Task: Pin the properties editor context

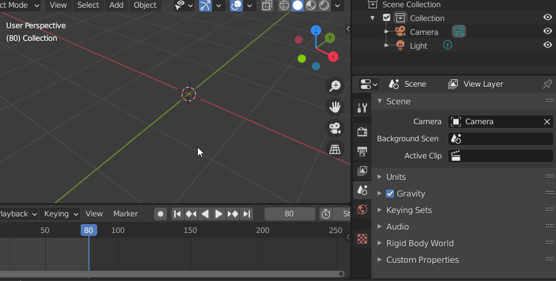Action: tap(547, 84)
